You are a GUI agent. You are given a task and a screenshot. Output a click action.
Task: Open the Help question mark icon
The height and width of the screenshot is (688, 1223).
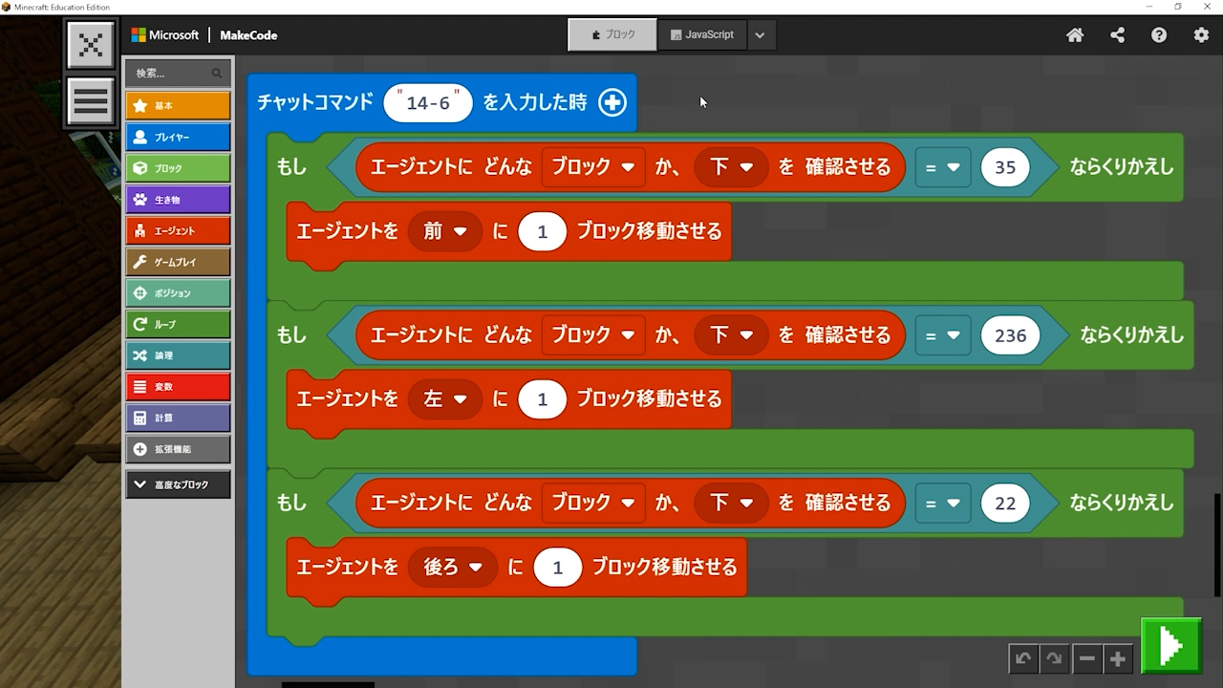coord(1159,35)
